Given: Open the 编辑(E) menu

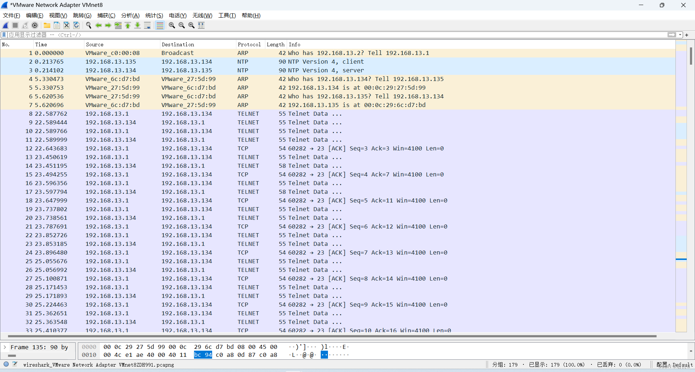Looking at the screenshot, I should 35,16.
